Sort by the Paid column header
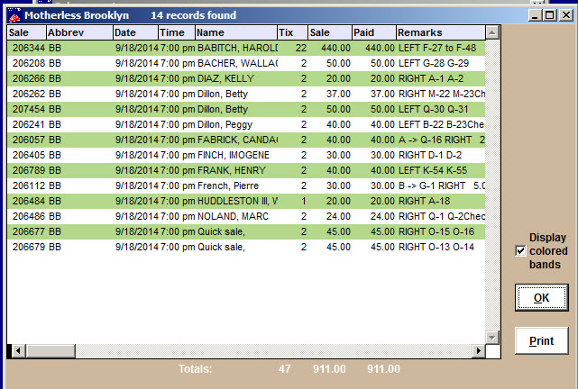This screenshot has height=389, width=578. click(x=374, y=32)
